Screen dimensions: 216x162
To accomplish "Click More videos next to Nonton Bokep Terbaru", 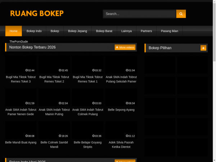I will 125,47.
